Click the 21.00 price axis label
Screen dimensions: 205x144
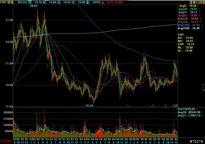(9, 64)
